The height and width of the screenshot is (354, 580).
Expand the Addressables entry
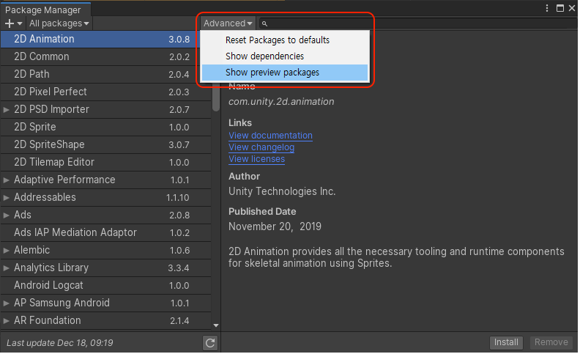point(7,198)
